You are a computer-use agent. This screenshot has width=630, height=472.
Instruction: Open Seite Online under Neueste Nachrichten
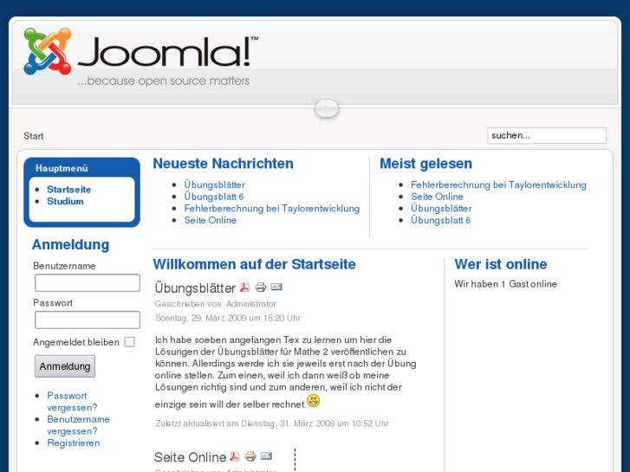pos(210,220)
